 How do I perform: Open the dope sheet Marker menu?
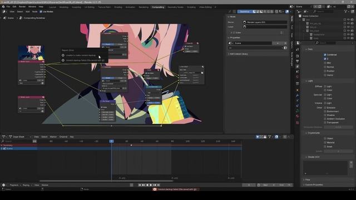(x=53, y=137)
